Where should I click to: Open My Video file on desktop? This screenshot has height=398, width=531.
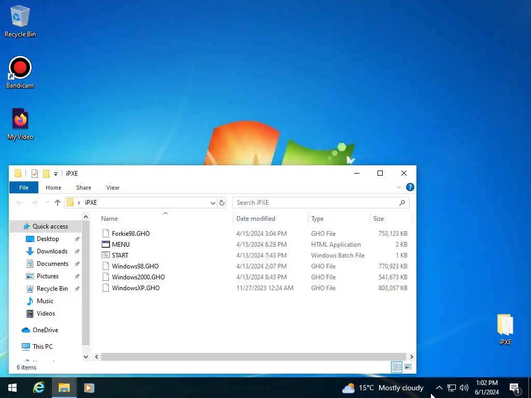[20, 124]
